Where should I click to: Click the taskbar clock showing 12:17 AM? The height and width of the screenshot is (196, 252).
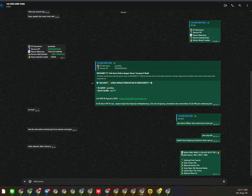242,190
